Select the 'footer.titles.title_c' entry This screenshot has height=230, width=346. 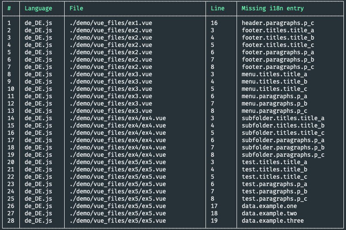278,45
